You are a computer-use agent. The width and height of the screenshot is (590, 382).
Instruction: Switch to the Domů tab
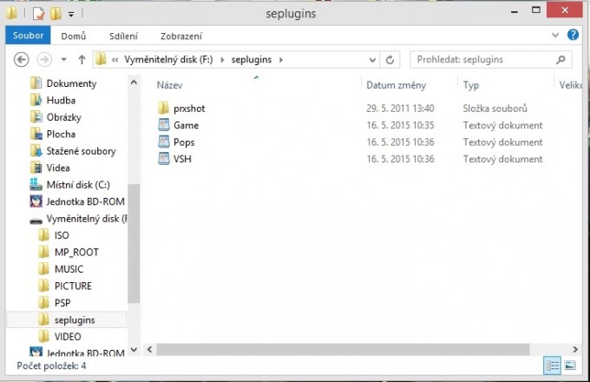pos(74,36)
